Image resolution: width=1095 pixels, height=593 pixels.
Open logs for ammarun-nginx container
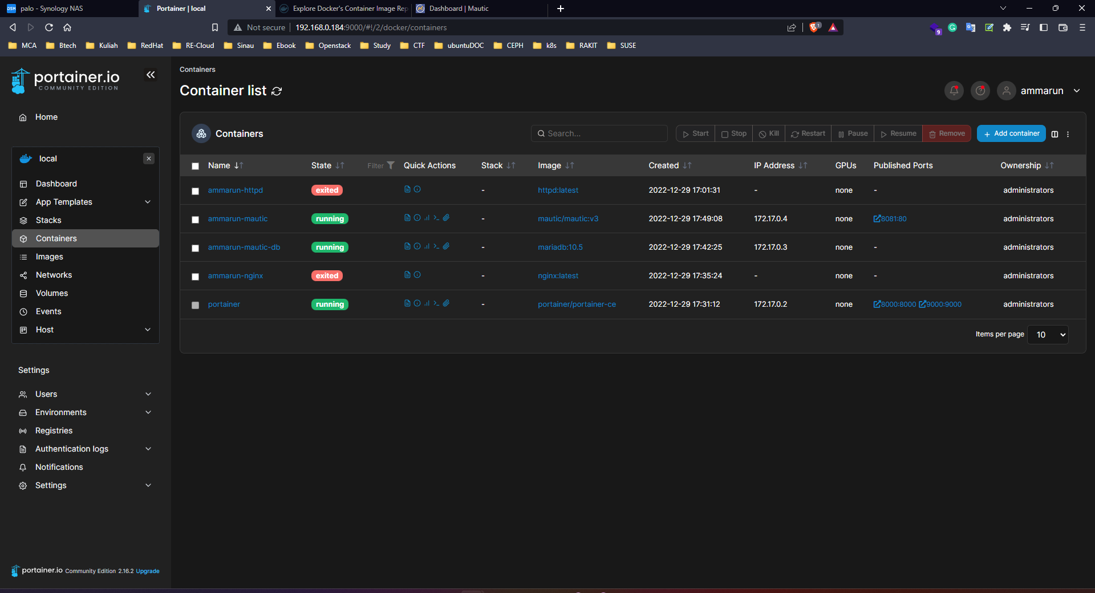(x=407, y=275)
